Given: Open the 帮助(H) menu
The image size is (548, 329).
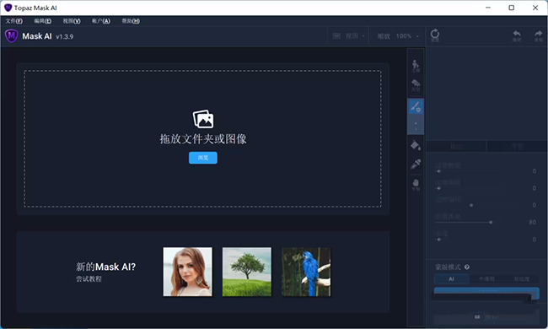Looking at the screenshot, I should coord(131,21).
